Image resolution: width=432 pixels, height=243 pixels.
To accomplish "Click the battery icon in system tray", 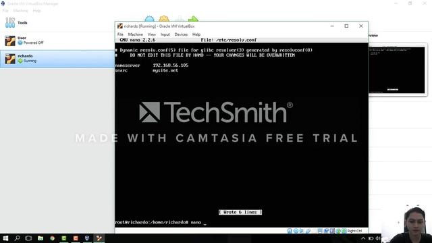I will click(x=371, y=238).
